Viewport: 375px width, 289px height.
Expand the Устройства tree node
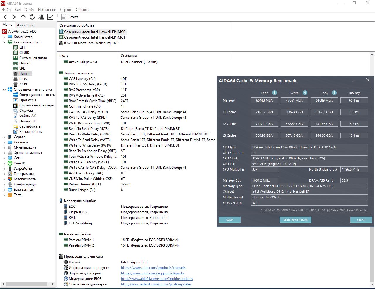pyautogui.click(x=4, y=168)
